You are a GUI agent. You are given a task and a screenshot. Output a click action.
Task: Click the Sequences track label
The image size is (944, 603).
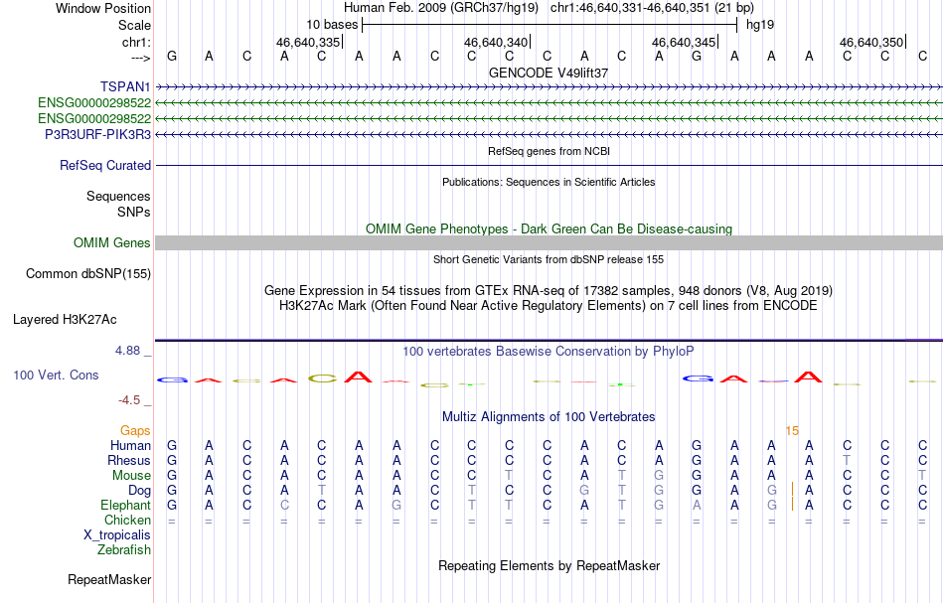point(118,196)
